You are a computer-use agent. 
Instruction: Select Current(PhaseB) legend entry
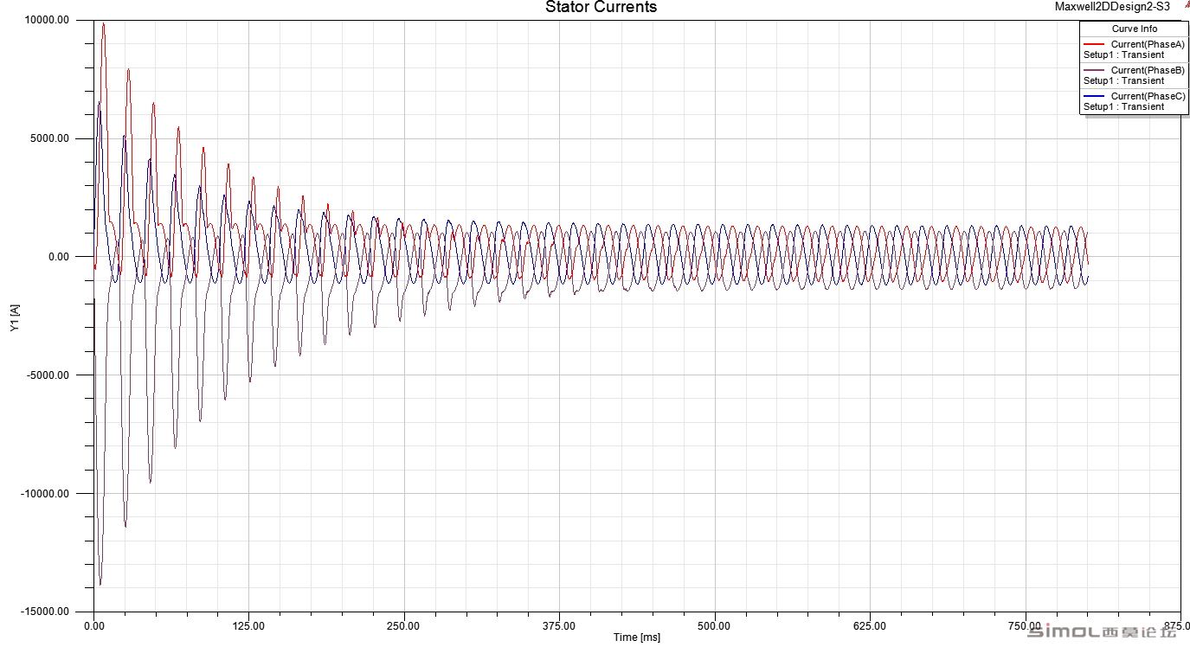click(1148, 70)
